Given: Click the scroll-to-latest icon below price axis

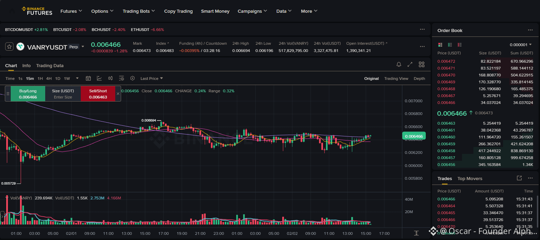Looking at the screenshot, I should tap(416, 233).
